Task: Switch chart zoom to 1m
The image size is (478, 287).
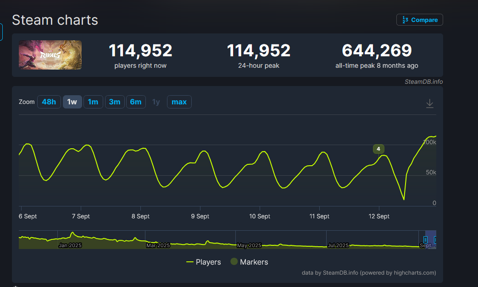Action: [93, 102]
